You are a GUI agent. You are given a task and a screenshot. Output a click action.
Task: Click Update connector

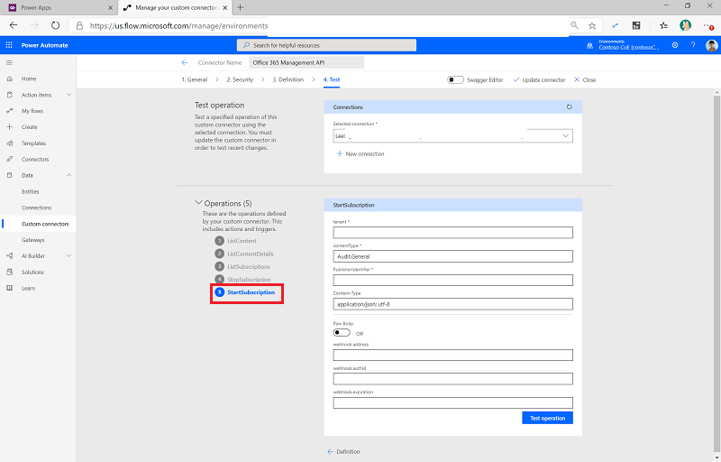pos(539,79)
